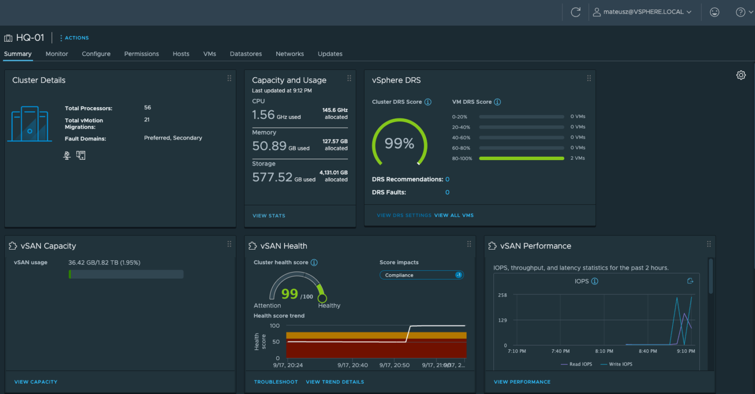755x394 pixels.
Task: Open the dashboard settings gear
Action: click(x=741, y=75)
